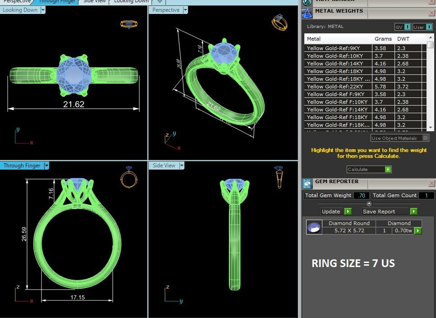Select the Yellow Gold-Ref F:14KY row

point(365,110)
